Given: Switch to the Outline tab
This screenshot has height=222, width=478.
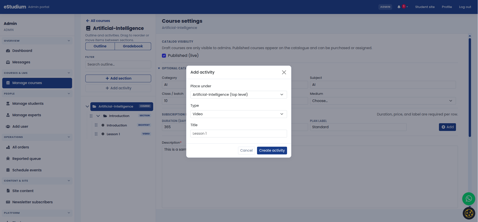Looking at the screenshot, I should point(100,46).
